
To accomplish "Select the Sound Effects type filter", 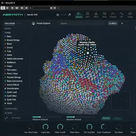I will click(12, 85).
